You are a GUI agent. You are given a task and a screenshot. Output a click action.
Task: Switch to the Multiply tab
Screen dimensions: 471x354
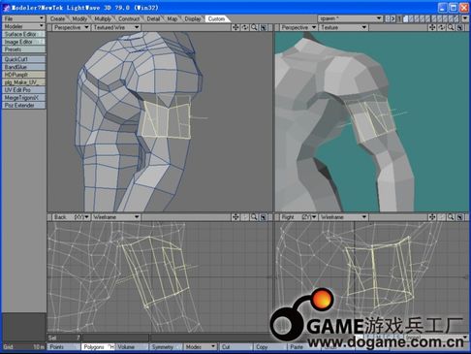coord(103,19)
